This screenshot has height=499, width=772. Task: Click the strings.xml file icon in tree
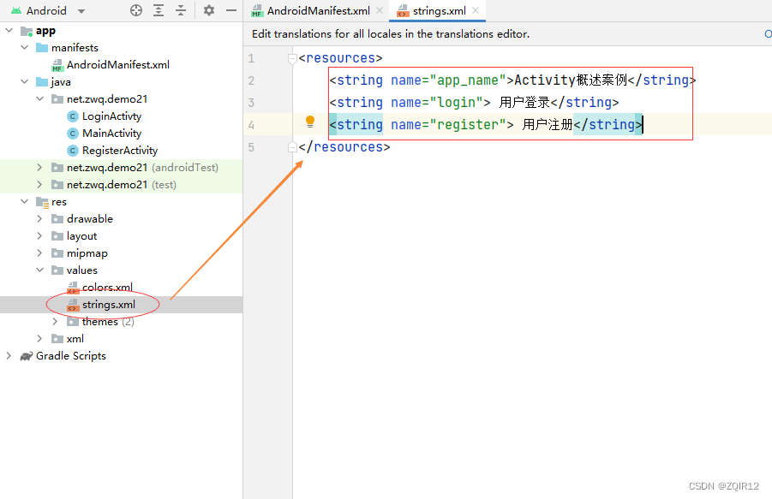73,305
